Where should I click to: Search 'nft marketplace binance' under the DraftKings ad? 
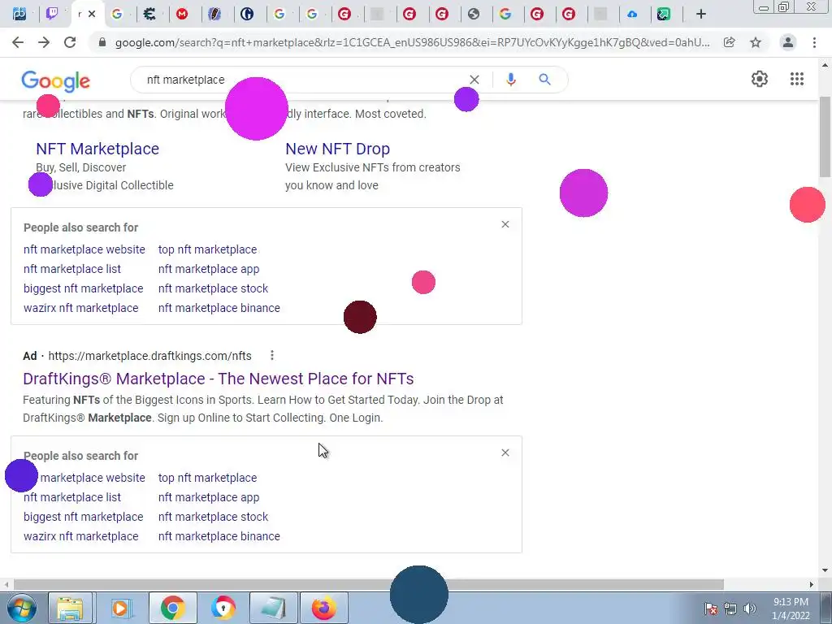tap(219, 536)
